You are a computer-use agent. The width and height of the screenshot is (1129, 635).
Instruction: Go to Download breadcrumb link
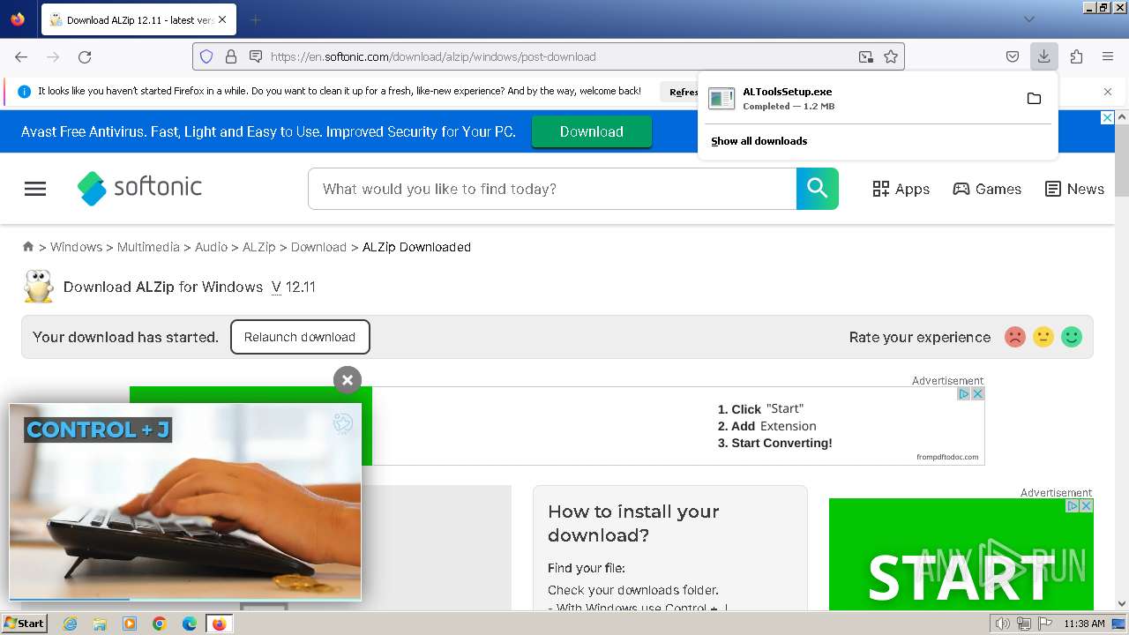(x=318, y=247)
